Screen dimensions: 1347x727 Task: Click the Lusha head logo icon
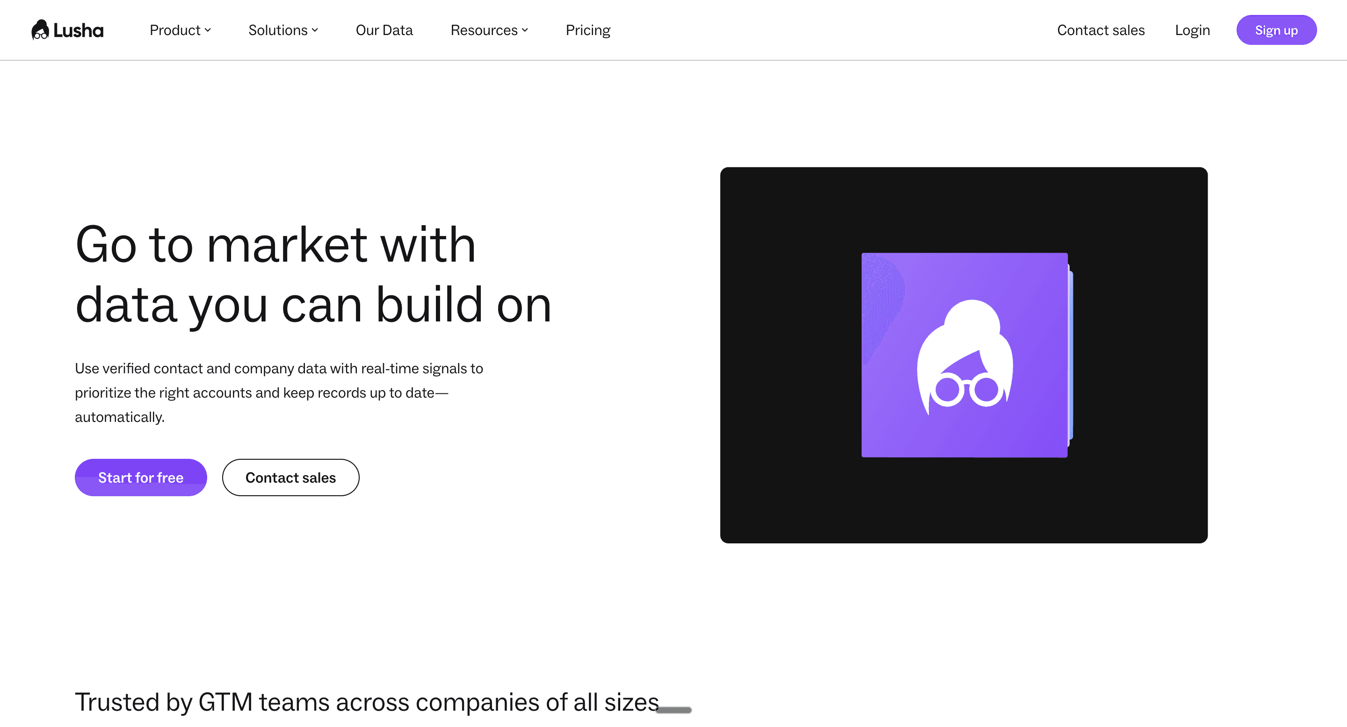pos(40,30)
